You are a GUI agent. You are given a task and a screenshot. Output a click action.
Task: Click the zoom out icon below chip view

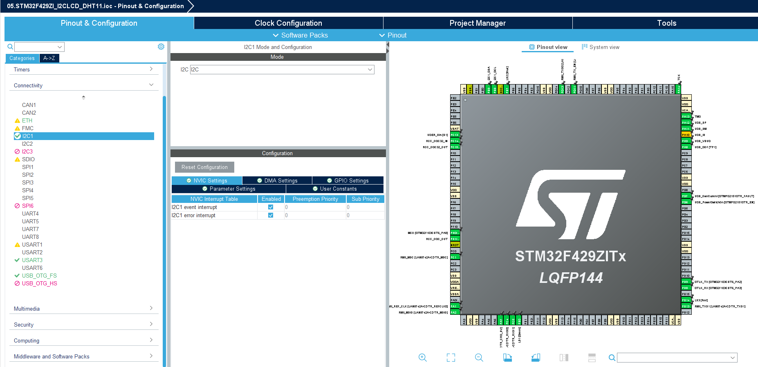coord(479,358)
